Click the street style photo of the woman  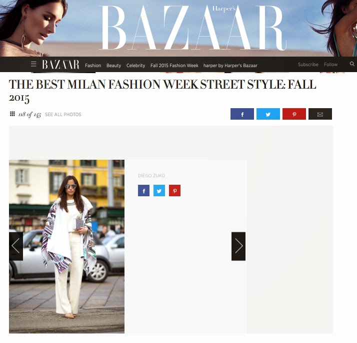tap(66, 246)
